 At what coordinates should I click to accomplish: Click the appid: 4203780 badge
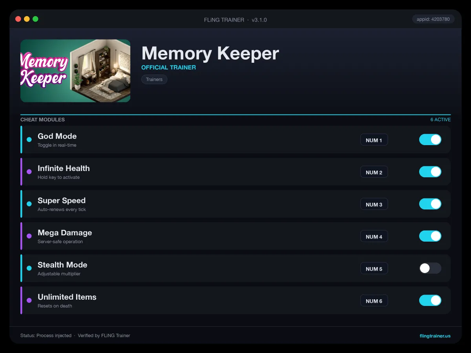[x=433, y=19]
